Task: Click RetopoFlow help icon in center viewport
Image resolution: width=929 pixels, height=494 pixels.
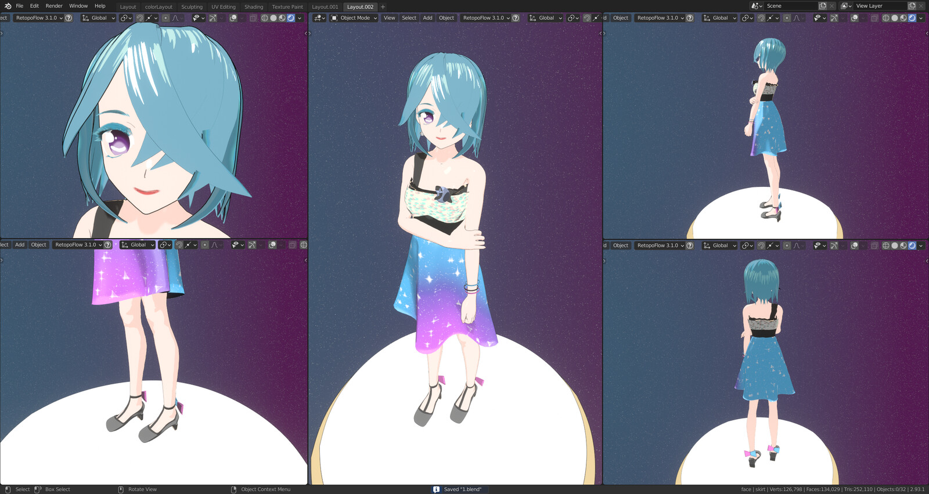Action: (x=516, y=18)
